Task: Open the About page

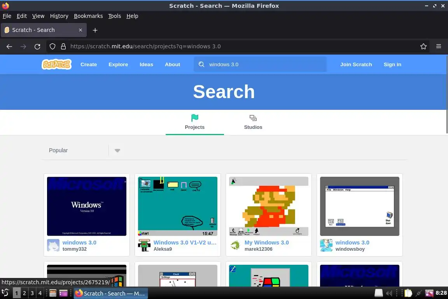Action: pyautogui.click(x=172, y=64)
